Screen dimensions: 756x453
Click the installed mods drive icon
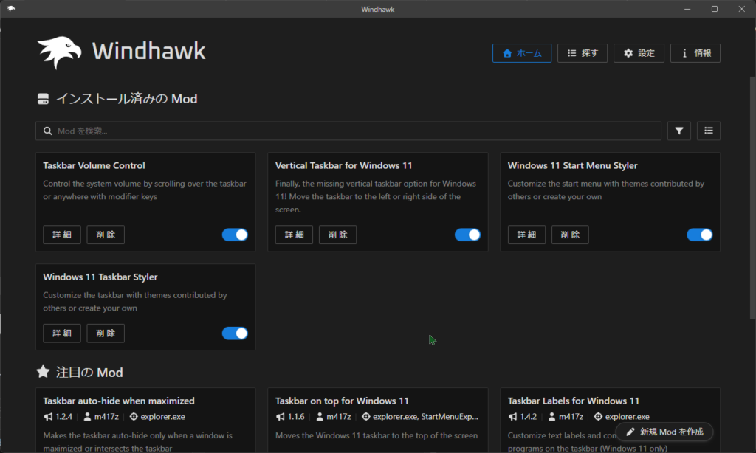pyautogui.click(x=43, y=99)
